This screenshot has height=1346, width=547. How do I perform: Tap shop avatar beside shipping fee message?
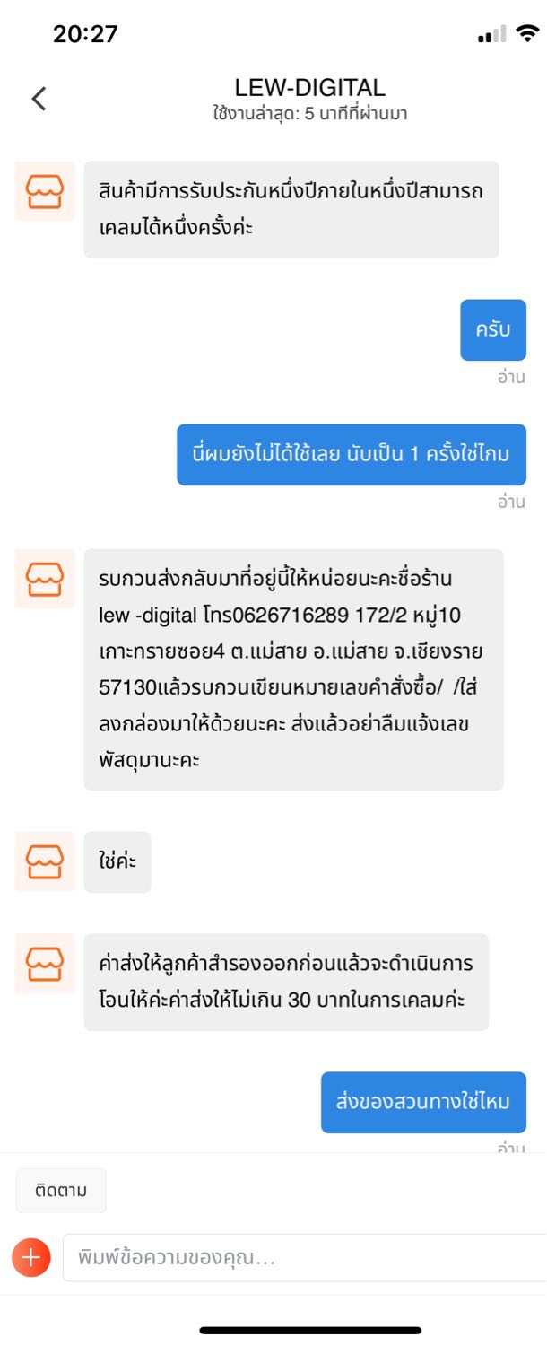click(45, 964)
